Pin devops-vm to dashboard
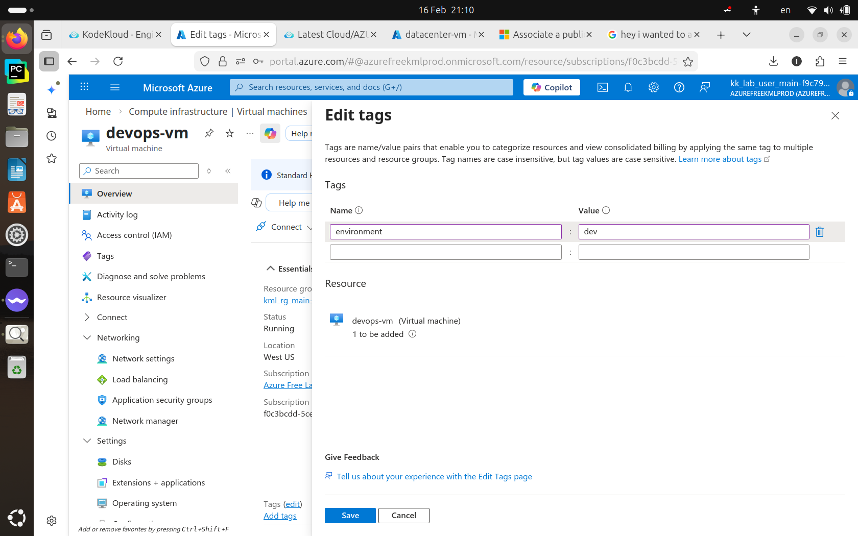 coord(209,133)
